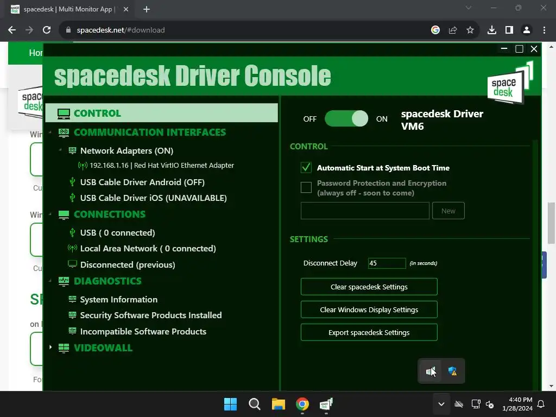The image size is (556, 417).
Task: Click the browser page vertical scrollbar thumb
Action: point(551,223)
